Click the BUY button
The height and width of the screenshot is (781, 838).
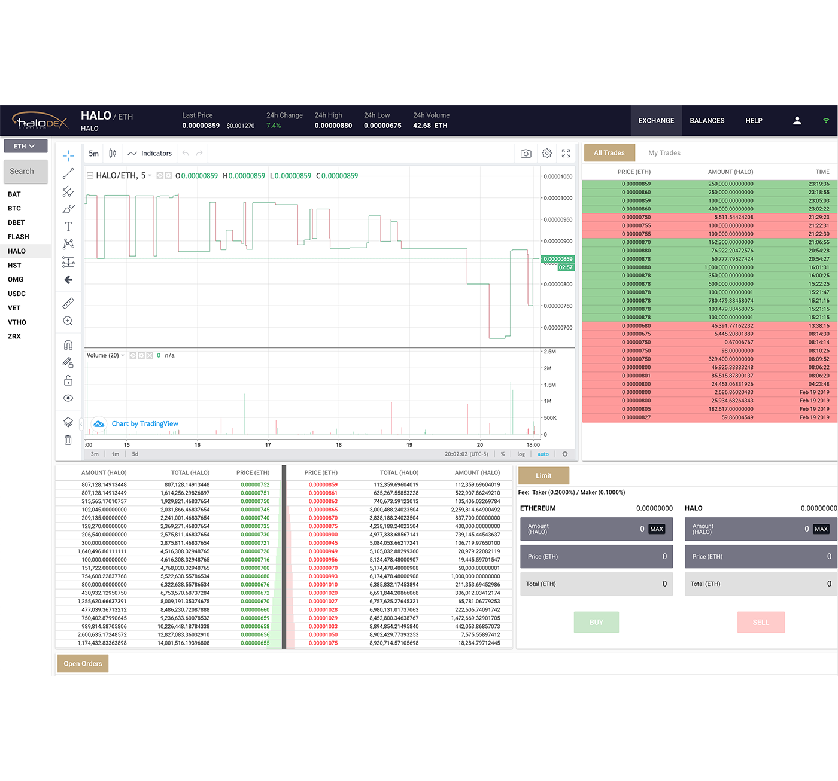click(596, 622)
